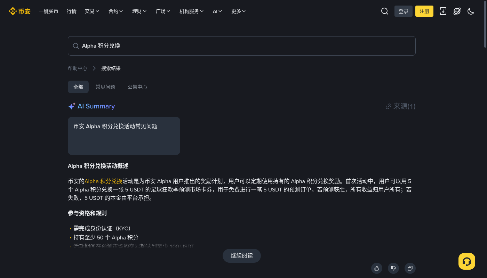Open the search magnifier in the top bar
Screen dimensions: 487x278
click(385, 11)
